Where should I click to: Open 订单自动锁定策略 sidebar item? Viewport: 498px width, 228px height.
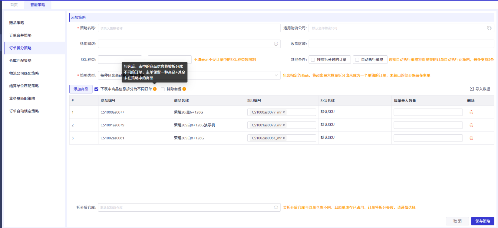24,111
